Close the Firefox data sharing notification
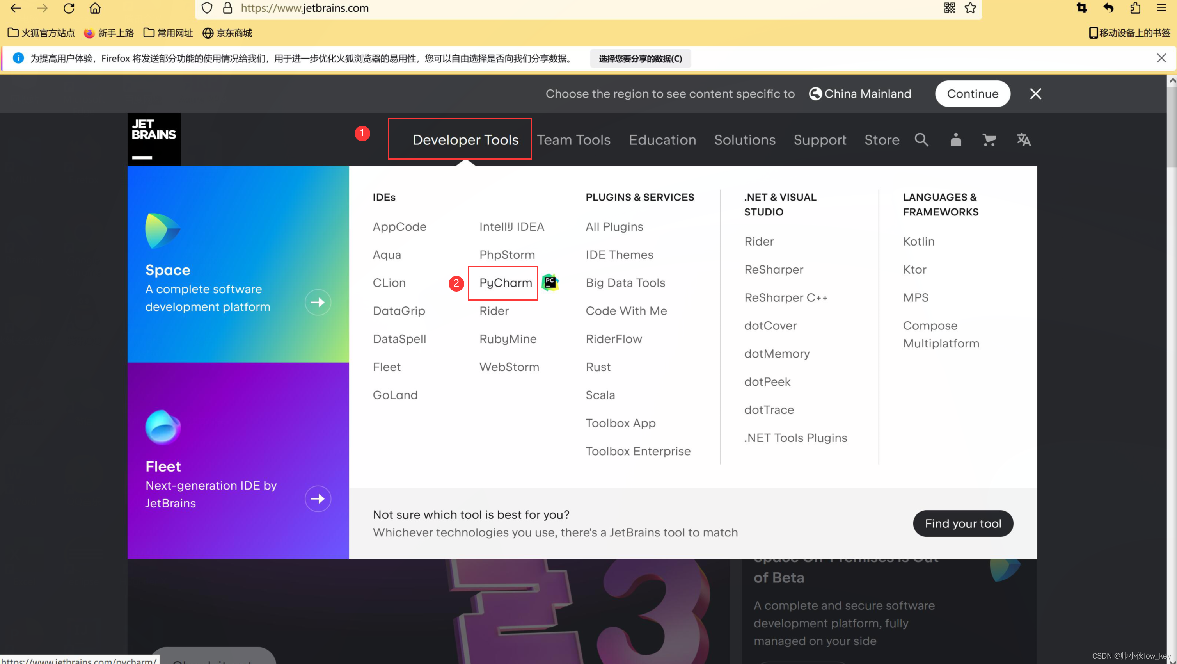Viewport: 1177px width, 664px height. click(x=1162, y=58)
